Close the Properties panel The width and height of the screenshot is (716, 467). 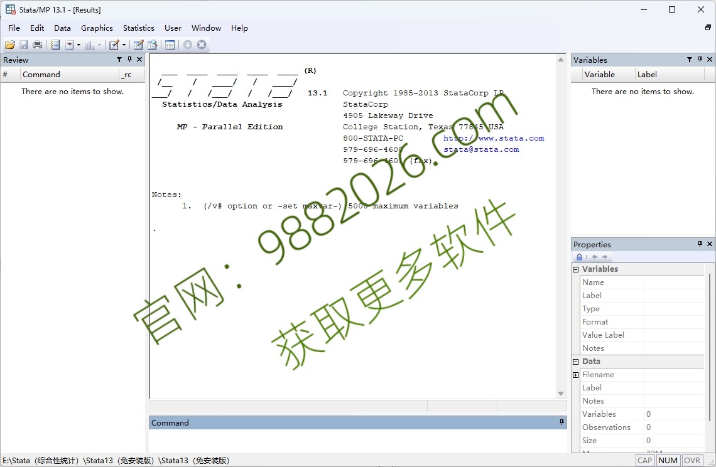tap(710, 244)
